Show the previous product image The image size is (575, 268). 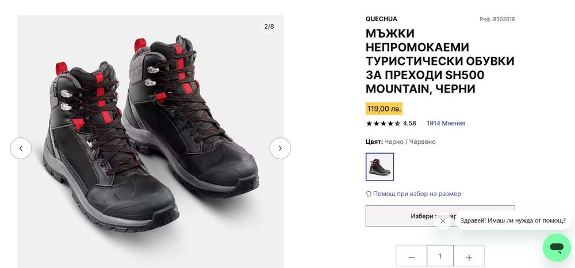pyautogui.click(x=21, y=148)
